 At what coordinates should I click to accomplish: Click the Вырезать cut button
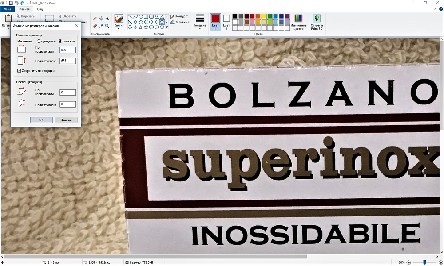[x=26, y=16]
